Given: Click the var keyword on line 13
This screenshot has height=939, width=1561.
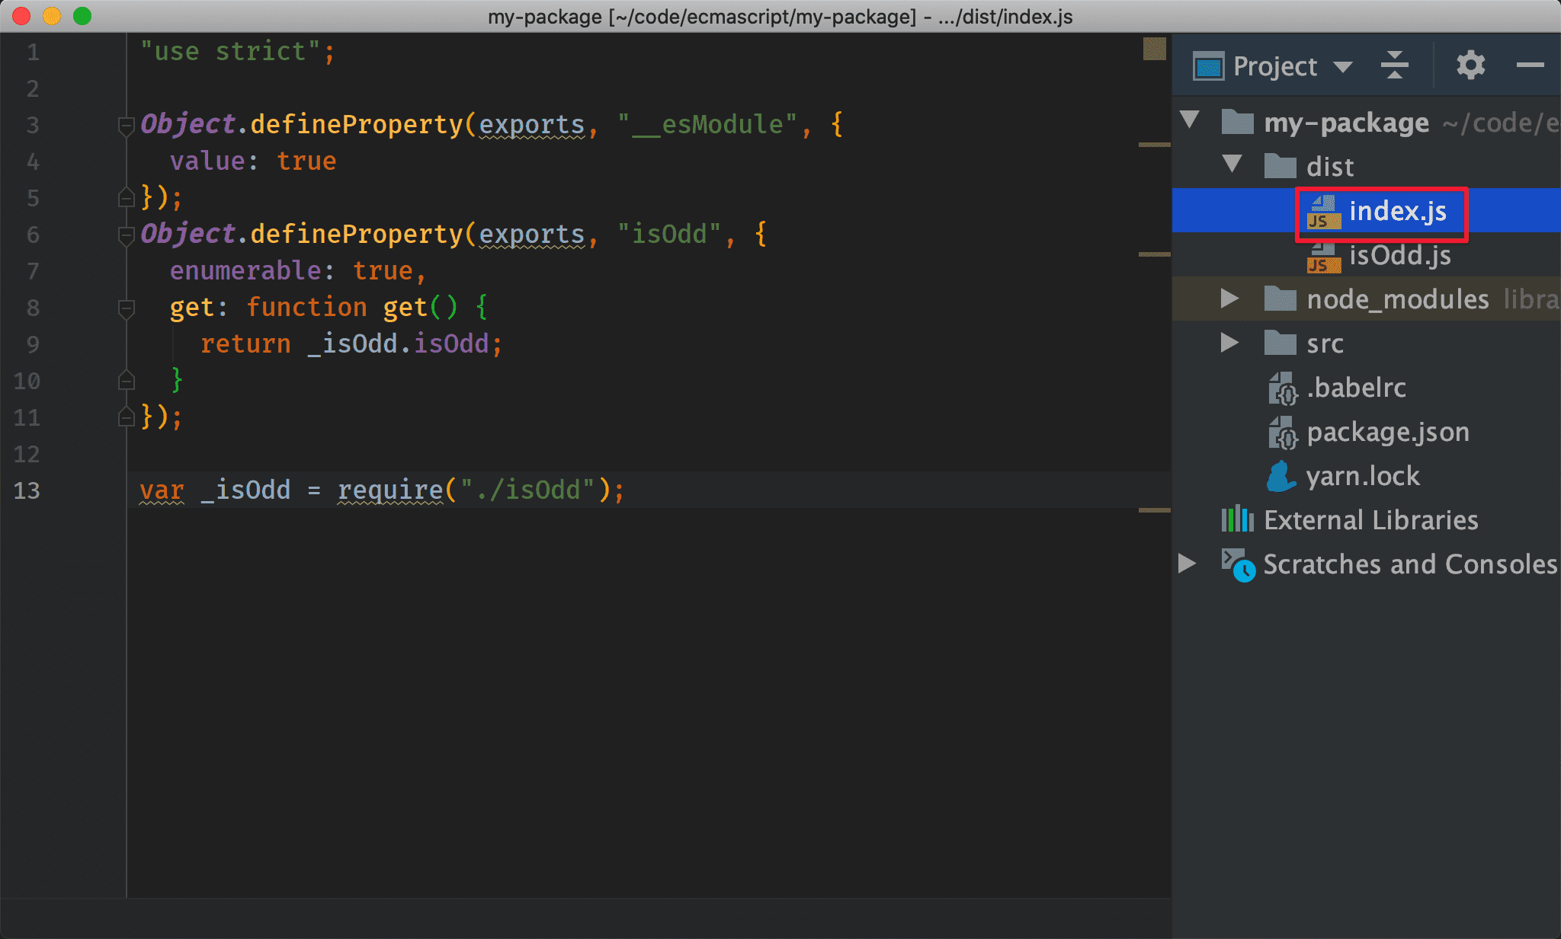Looking at the screenshot, I should pyautogui.click(x=162, y=490).
